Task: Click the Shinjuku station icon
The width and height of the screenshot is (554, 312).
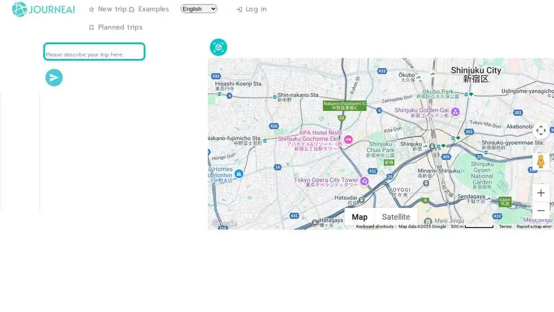Action: [432, 146]
